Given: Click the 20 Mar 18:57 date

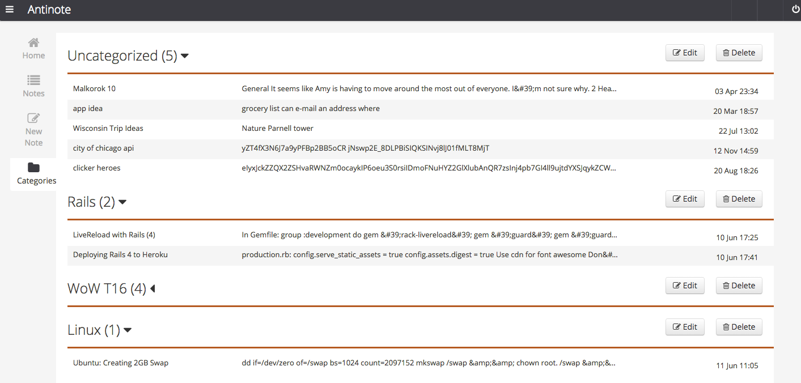Looking at the screenshot, I should (736, 111).
